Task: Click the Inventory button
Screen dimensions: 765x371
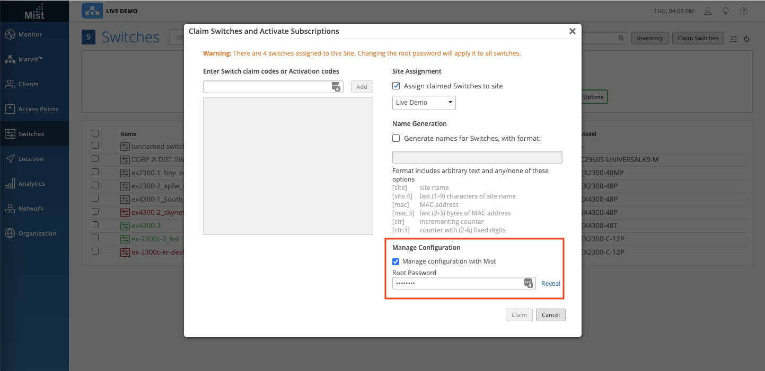Action: [x=650, y=38]
